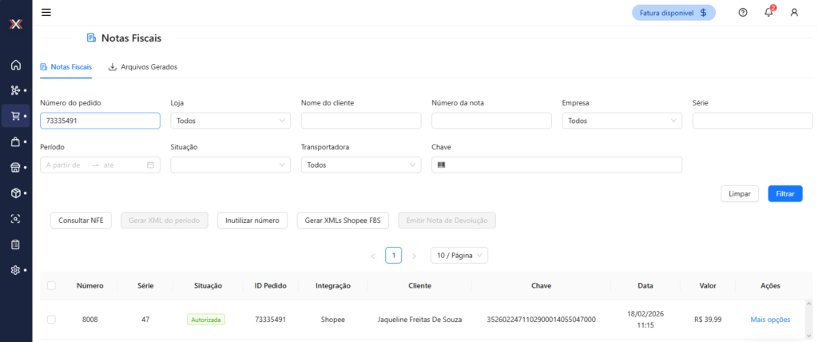Select all rows with header checkbox
The height and width of the screenshot is (342, 818).
pyautogui.click(x=52, y=285)
